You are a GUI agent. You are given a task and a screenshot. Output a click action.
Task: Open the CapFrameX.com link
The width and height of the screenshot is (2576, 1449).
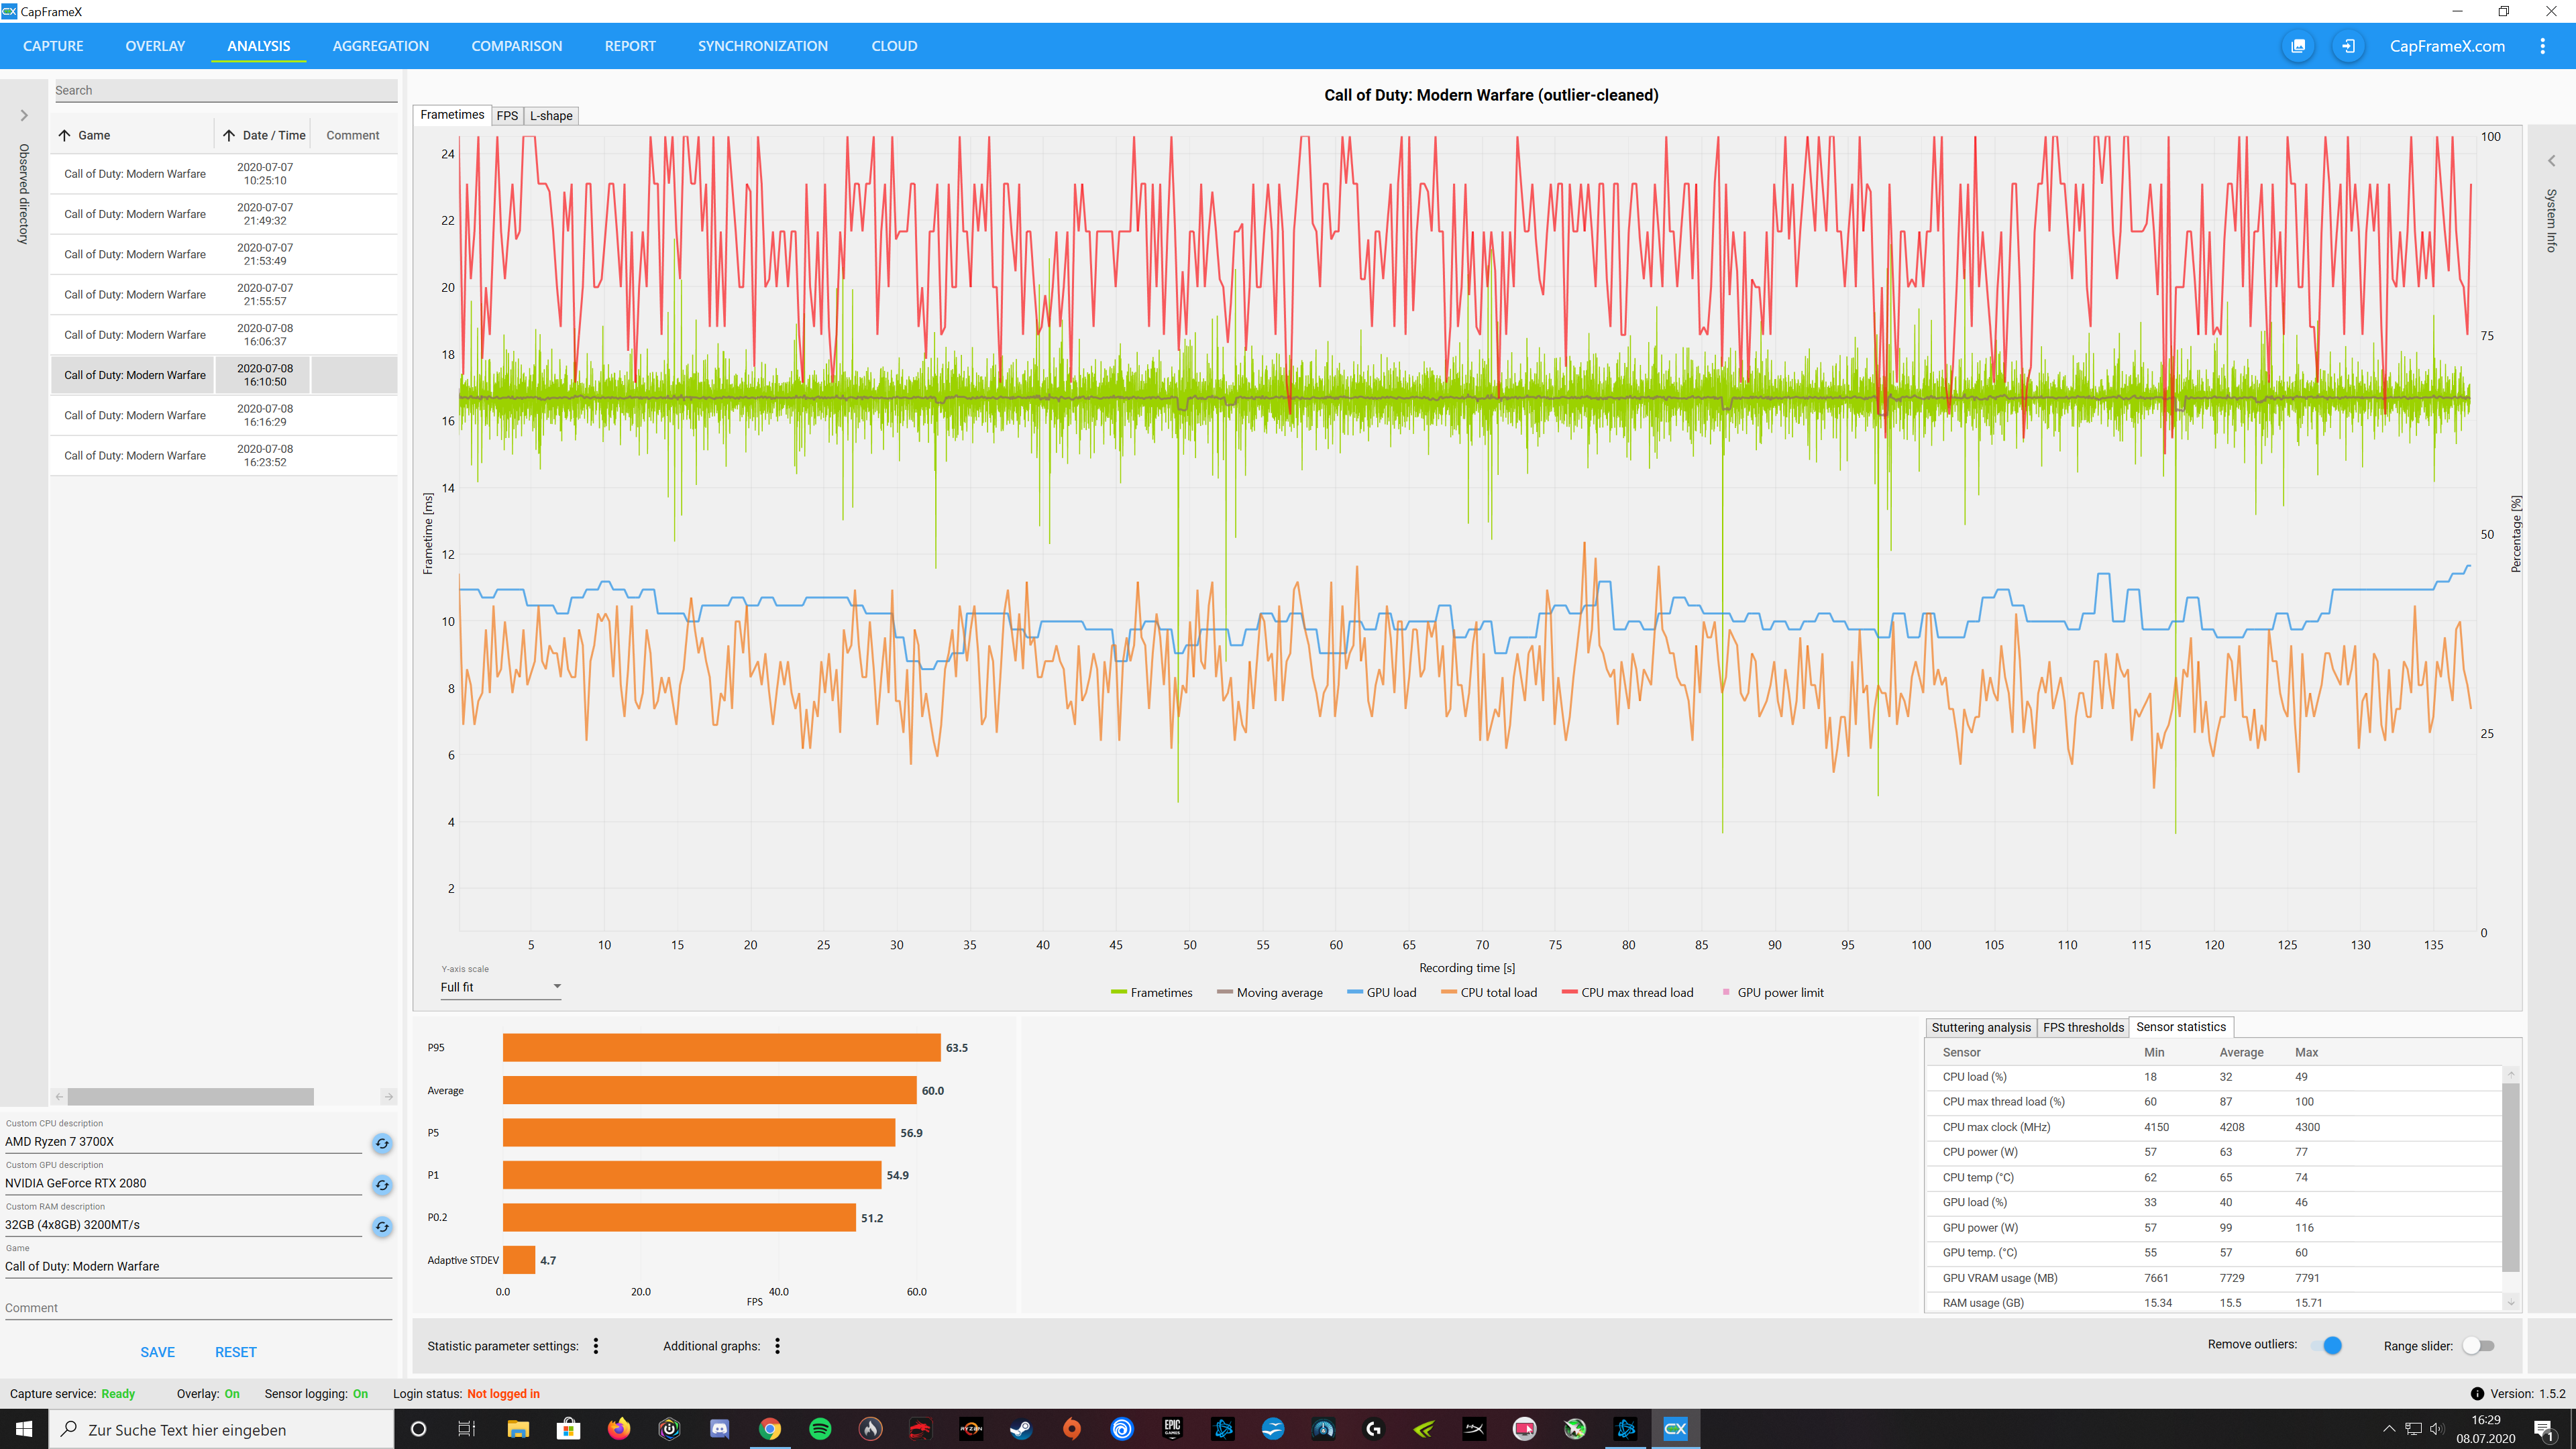(2446, 46)
